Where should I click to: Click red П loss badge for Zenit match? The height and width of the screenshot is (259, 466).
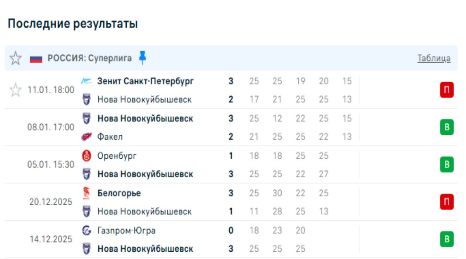446,90
